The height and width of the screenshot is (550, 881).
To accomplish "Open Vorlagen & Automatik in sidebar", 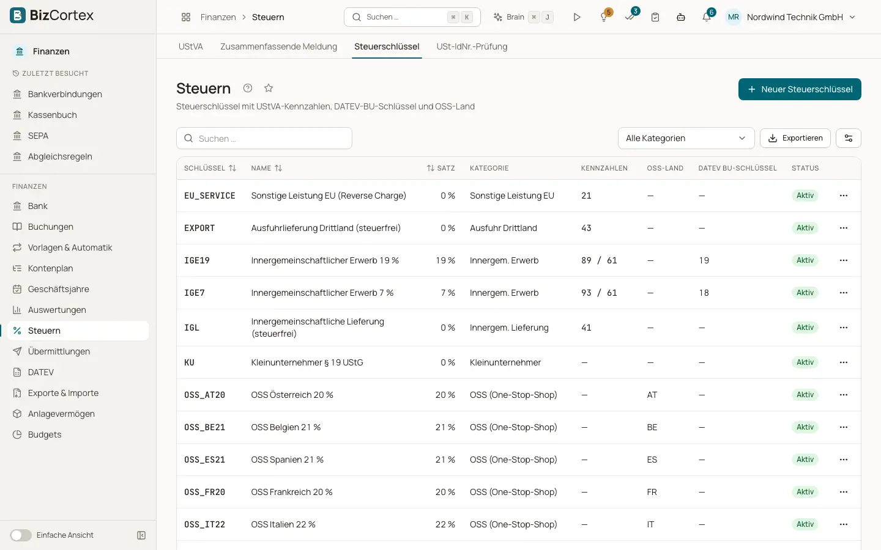I will click(78, 248).
